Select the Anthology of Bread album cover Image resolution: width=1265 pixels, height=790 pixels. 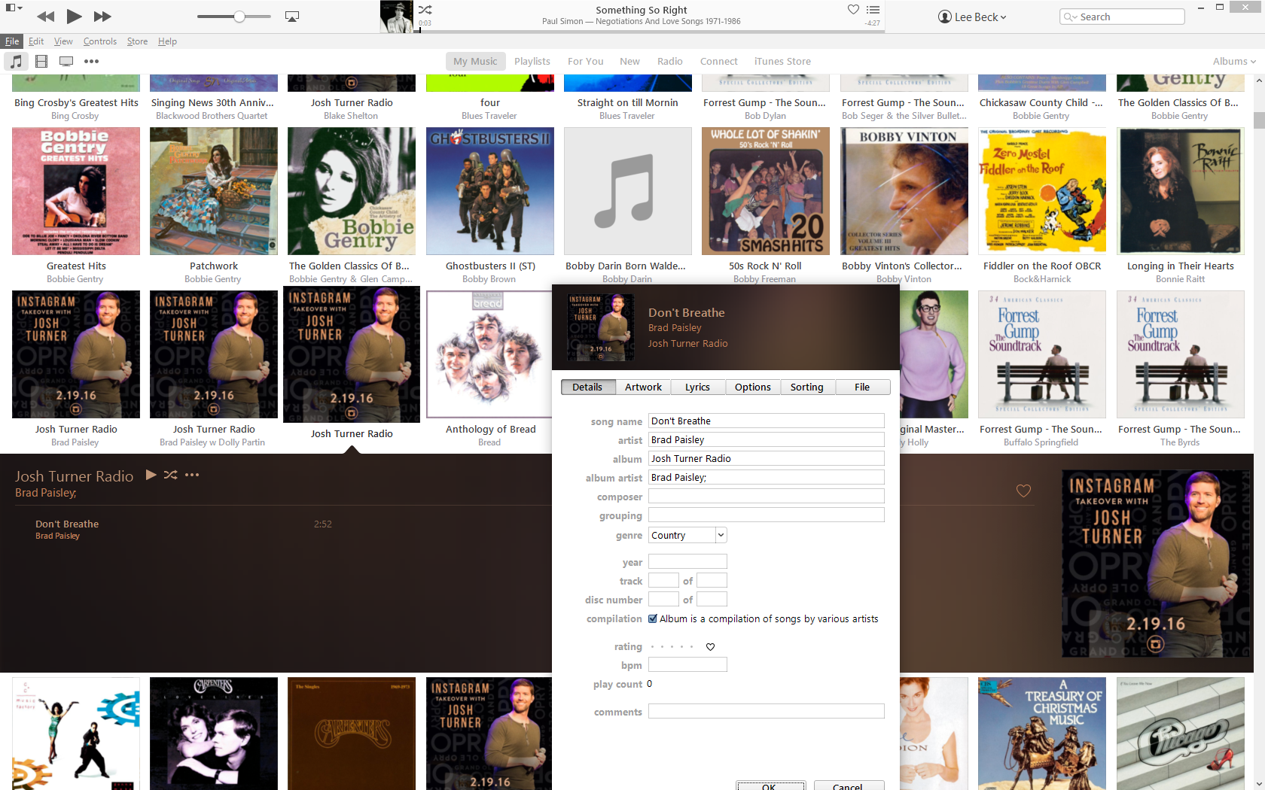tap(488, 354)
